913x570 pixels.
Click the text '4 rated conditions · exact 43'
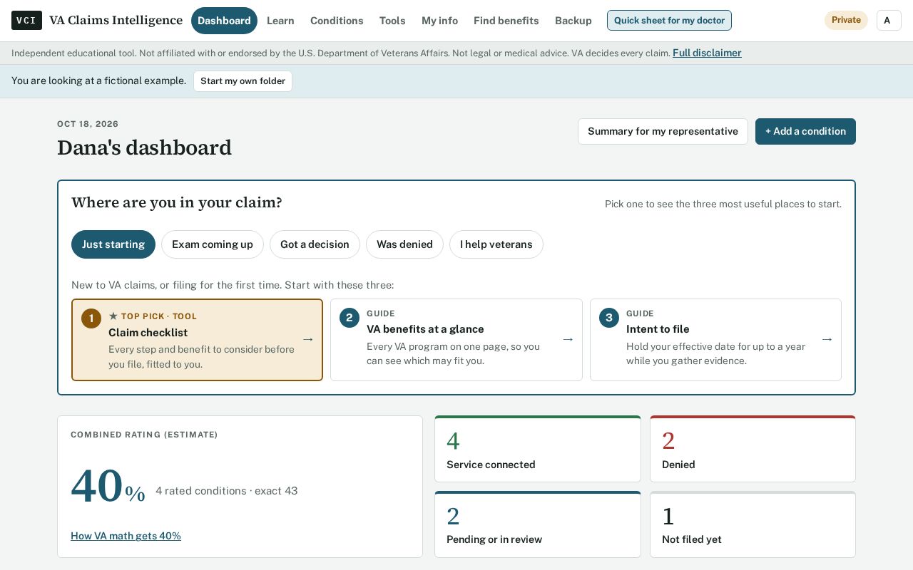coord(226,491)
